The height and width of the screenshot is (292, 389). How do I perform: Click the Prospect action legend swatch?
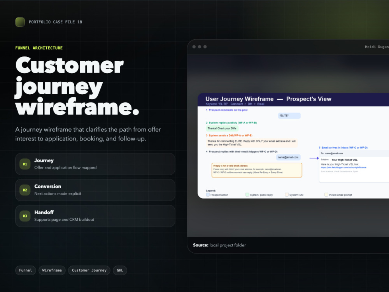tap(208, 195)
